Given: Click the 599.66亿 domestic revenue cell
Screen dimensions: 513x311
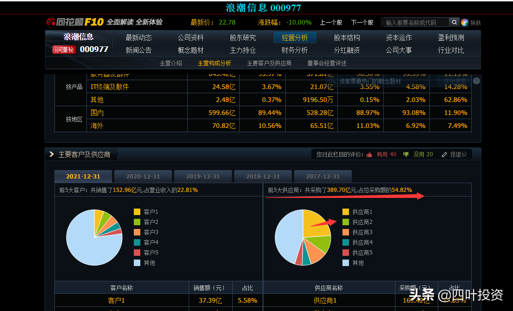Looking at the screenshot, I should click(222, 113).
